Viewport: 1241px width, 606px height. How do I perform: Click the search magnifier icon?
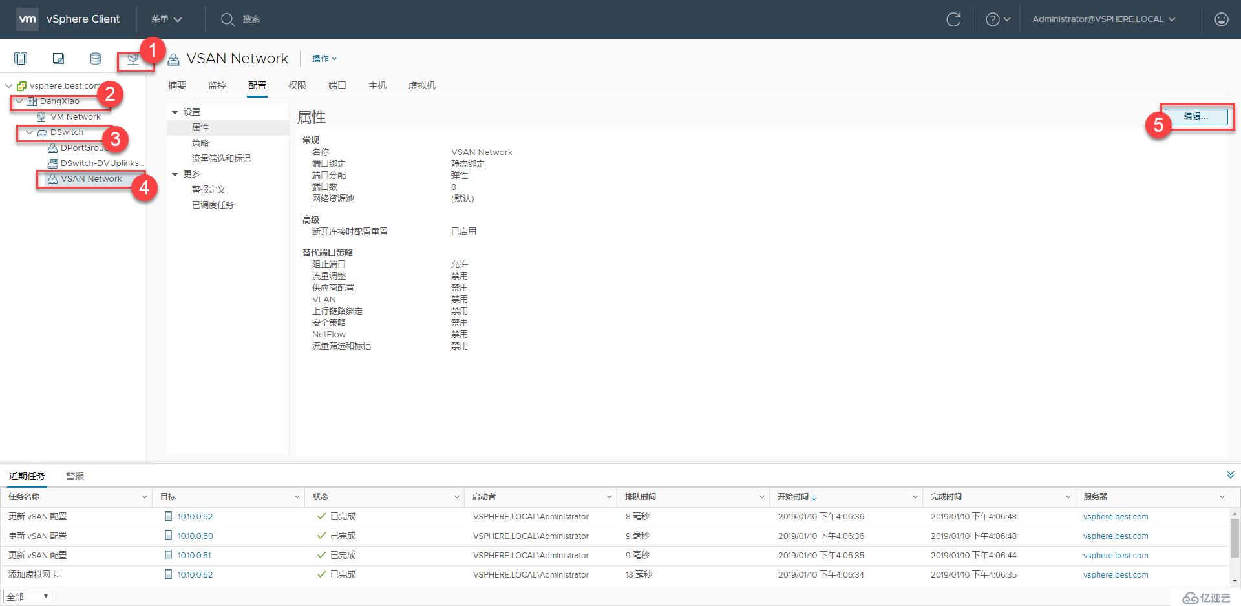coord(228,19)
